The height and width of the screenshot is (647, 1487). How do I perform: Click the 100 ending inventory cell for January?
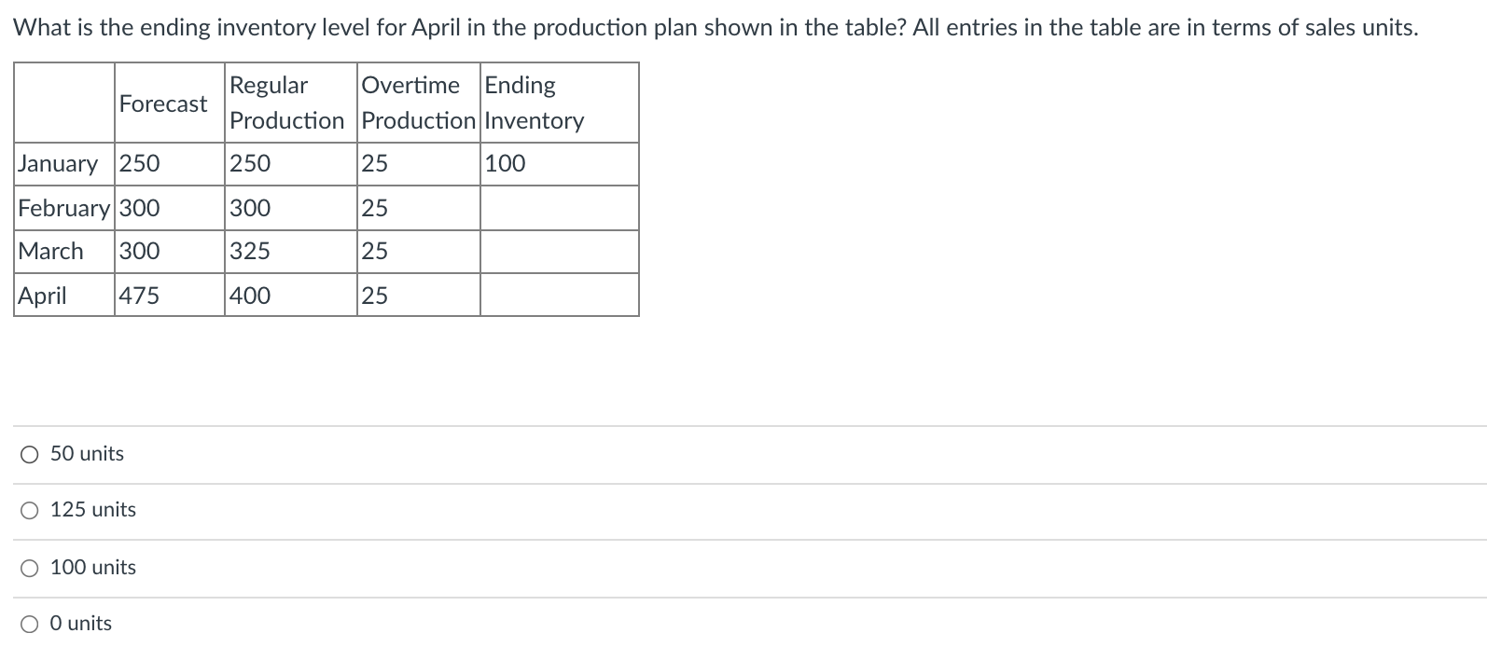pos(505,164)
